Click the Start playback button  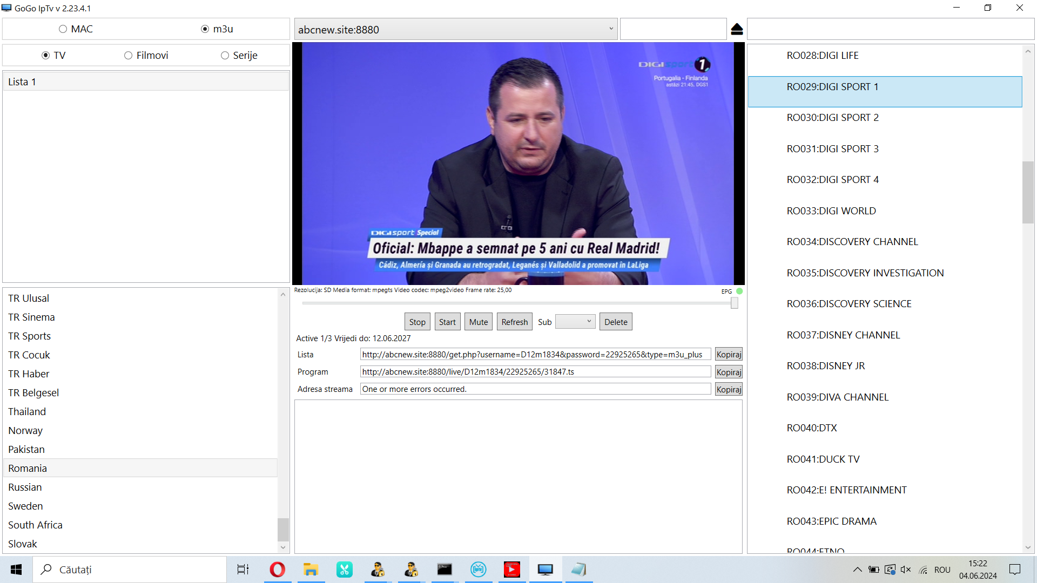(x=447, y=322)
